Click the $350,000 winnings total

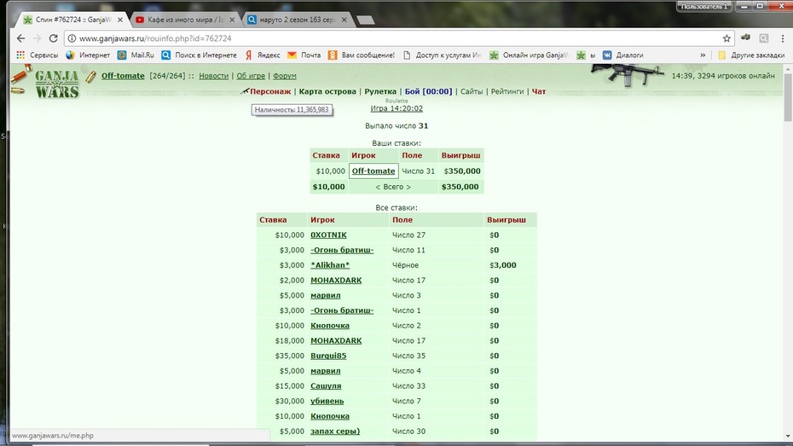(x=460, y=187)
